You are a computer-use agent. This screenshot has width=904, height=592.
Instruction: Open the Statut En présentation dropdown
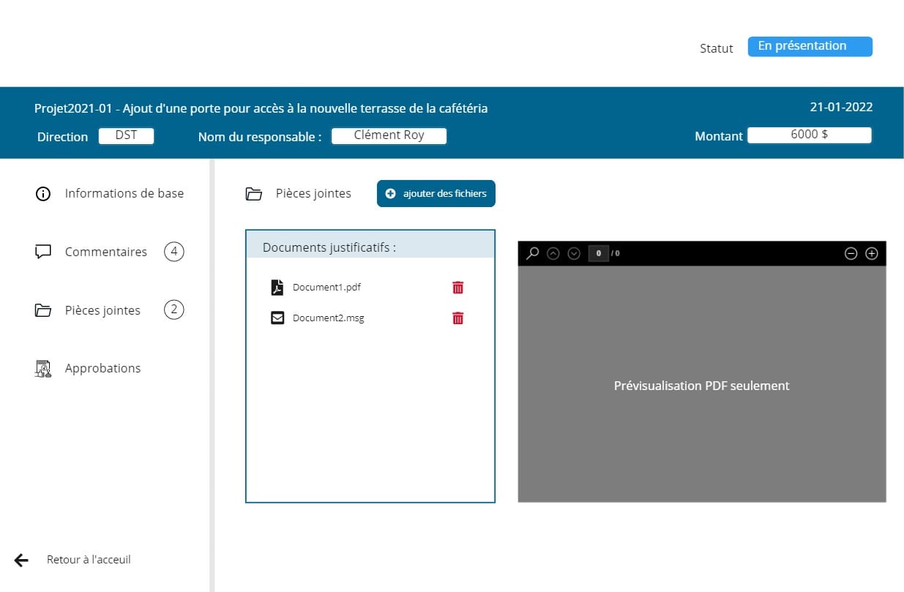coord(810,46)
